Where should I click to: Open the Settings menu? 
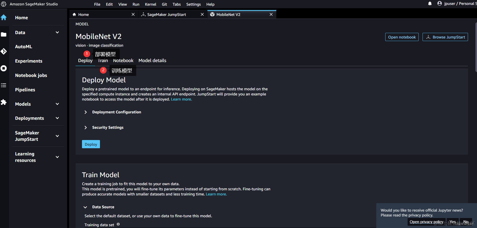point(194,4)
